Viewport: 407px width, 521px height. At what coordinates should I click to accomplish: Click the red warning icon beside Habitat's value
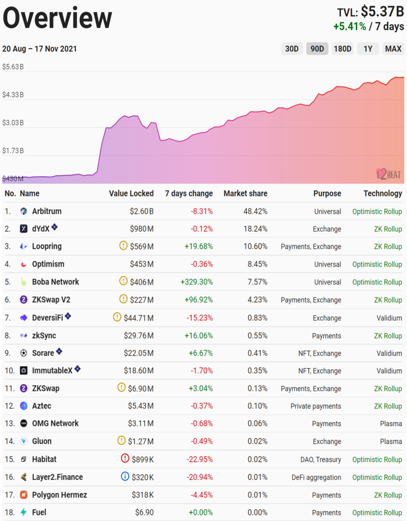(125, 459)
